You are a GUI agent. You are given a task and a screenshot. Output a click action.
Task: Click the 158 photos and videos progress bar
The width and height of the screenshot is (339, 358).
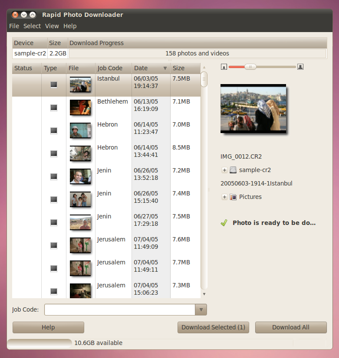click(197, 53)
